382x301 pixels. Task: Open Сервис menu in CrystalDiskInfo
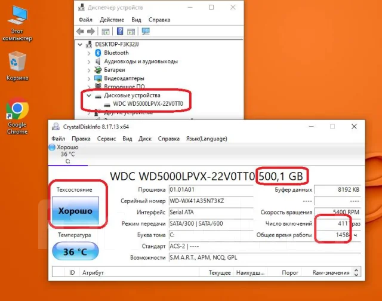click(106, 139)
